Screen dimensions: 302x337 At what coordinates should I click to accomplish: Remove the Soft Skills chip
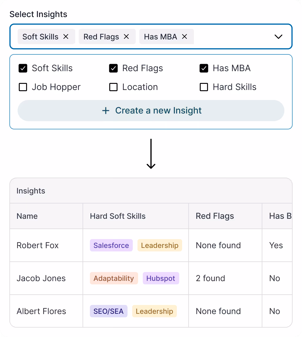66,36
